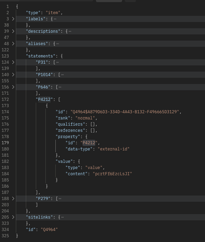Viewport: 205px width, 242px height.
Task: Click the "qualifiers" key
Action: coord(70,124)
